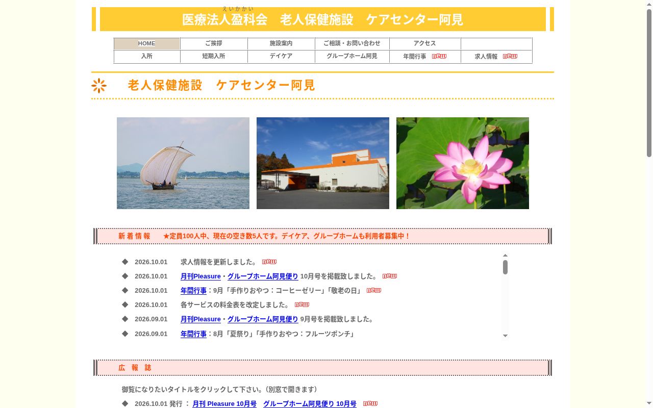The image size is (653, 408).
Task: Click the sailboat photo thumbnail
Action: point(183,163)
